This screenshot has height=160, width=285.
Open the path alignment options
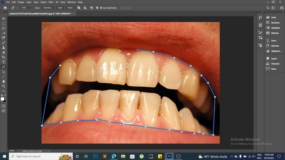click(85, 8)
